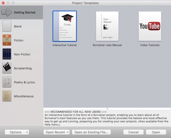Click the template description text area
Image resolution: width=171 pixels, height=138 pixels.
pyautogui.click(x=107, y=118)
